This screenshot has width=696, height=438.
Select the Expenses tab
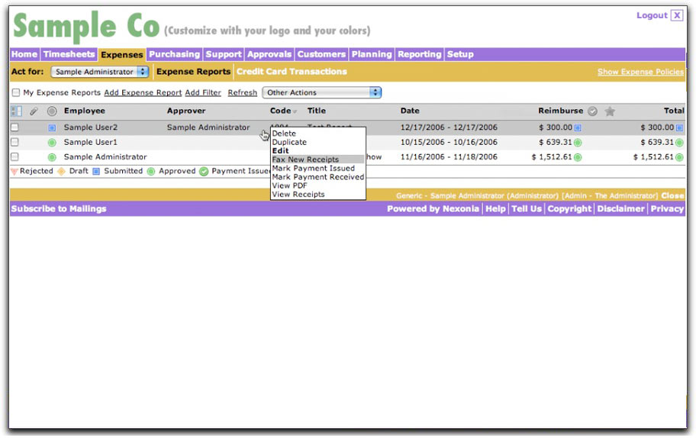point(122,55)
